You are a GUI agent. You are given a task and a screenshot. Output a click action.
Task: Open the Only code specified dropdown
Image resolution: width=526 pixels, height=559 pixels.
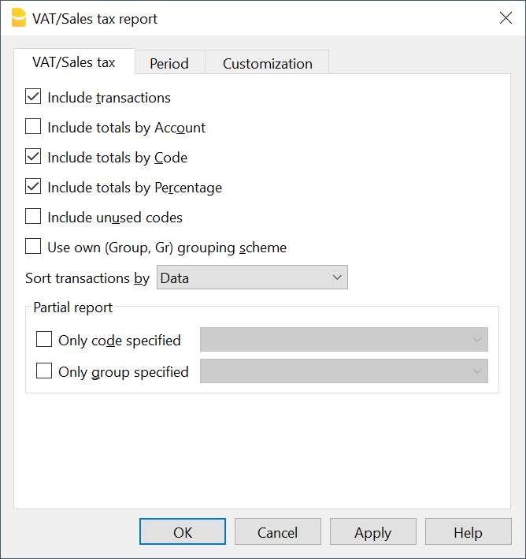tap(343, 340)
